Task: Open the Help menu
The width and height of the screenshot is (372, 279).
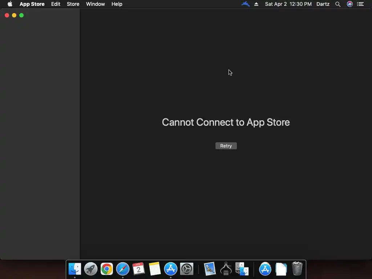Action: [x=117, y=4]
